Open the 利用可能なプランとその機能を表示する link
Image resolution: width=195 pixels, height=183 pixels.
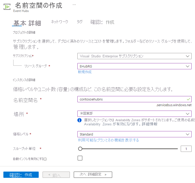(109, 140)
